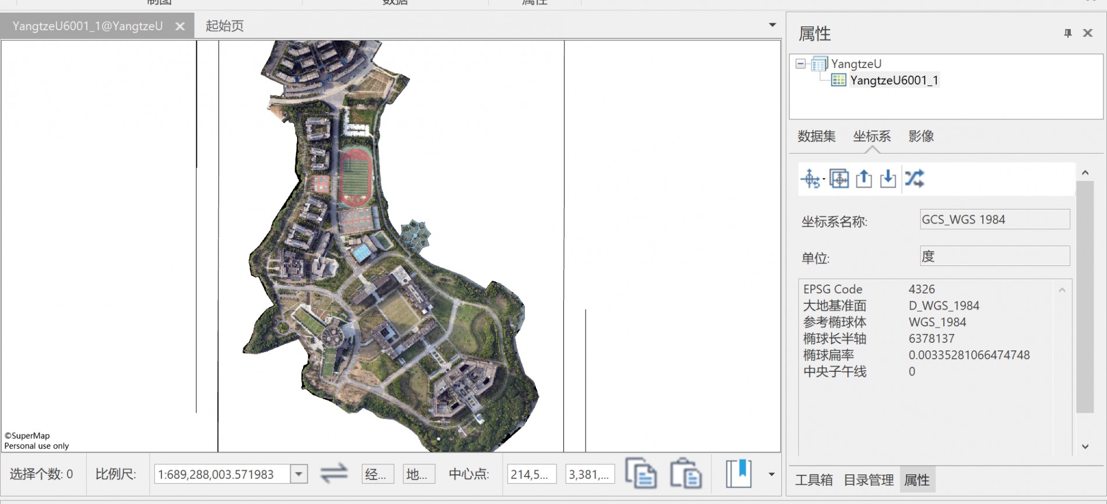Open the map tab list dropdown arrow
This screenshot has width=1107, height=504.
coord(772,25)
